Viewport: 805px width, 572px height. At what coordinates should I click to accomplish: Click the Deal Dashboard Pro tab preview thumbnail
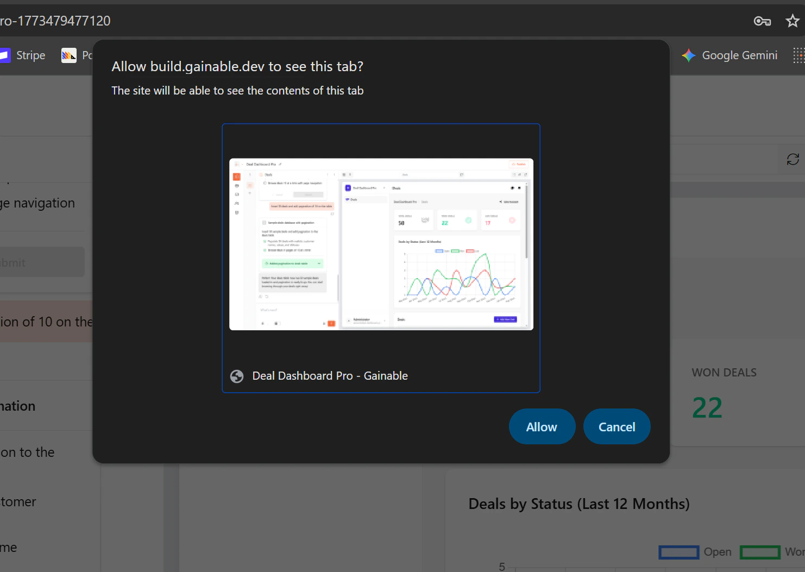381,243
